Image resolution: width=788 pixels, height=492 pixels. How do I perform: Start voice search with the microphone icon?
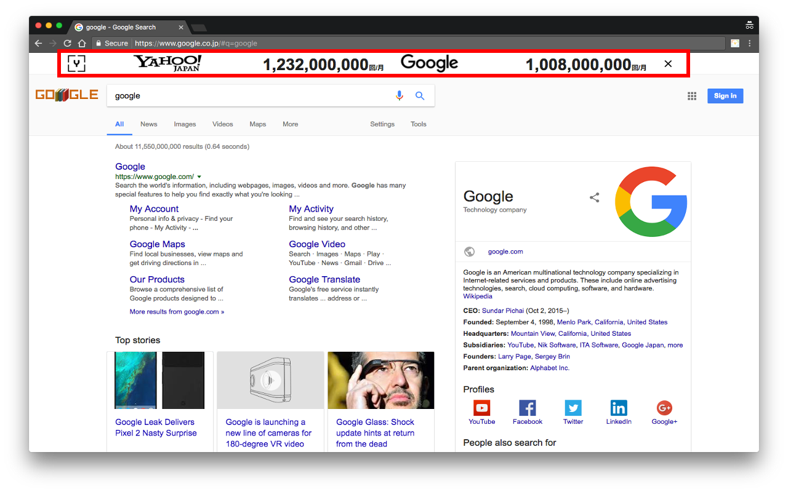(x=400, y=95)
